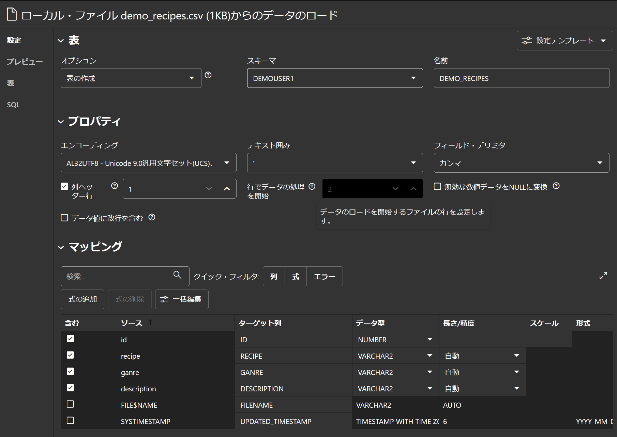Click target column field GANRE
The height and width of the screenshot is (437, 617).
pyautogui.click(x=294, y=372)
